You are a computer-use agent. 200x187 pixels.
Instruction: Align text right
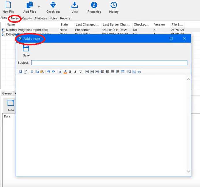point(97,72)
